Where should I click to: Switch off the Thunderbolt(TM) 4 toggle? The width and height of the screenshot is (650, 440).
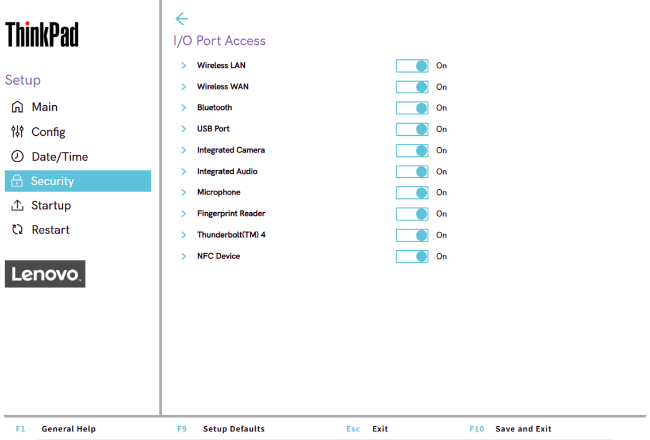412,235
